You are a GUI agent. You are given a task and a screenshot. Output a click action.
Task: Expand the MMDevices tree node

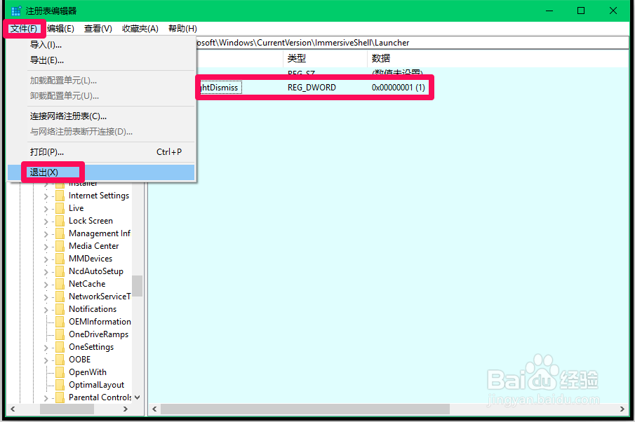[x=46, y=259]
